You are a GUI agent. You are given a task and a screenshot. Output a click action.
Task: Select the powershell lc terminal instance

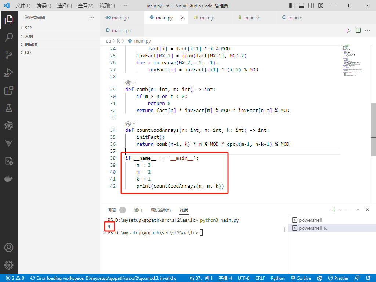[332, 228]
